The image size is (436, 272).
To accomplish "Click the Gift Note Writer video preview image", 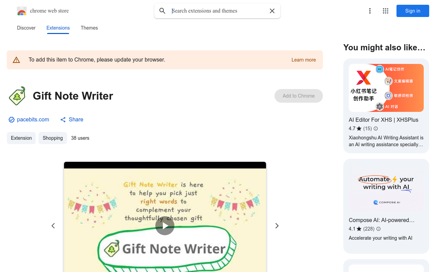I will (165, 217).
